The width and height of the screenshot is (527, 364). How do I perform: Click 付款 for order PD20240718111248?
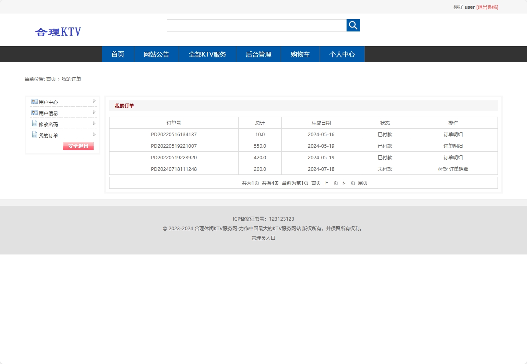(443, 169)
